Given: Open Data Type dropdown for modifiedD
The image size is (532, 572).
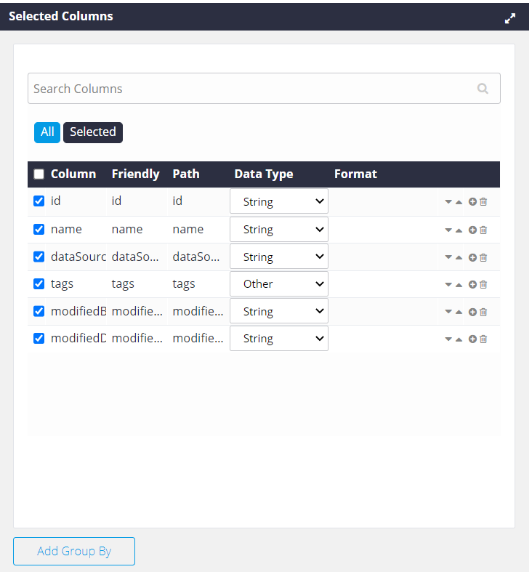Looking at the screenshot, I should coord(279,339).
